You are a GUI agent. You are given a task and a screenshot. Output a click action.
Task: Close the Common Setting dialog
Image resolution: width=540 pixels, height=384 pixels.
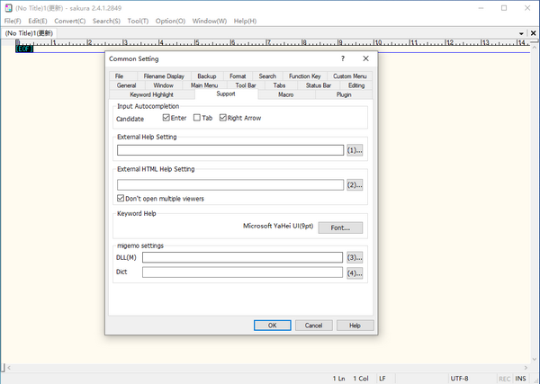point(364,58)
